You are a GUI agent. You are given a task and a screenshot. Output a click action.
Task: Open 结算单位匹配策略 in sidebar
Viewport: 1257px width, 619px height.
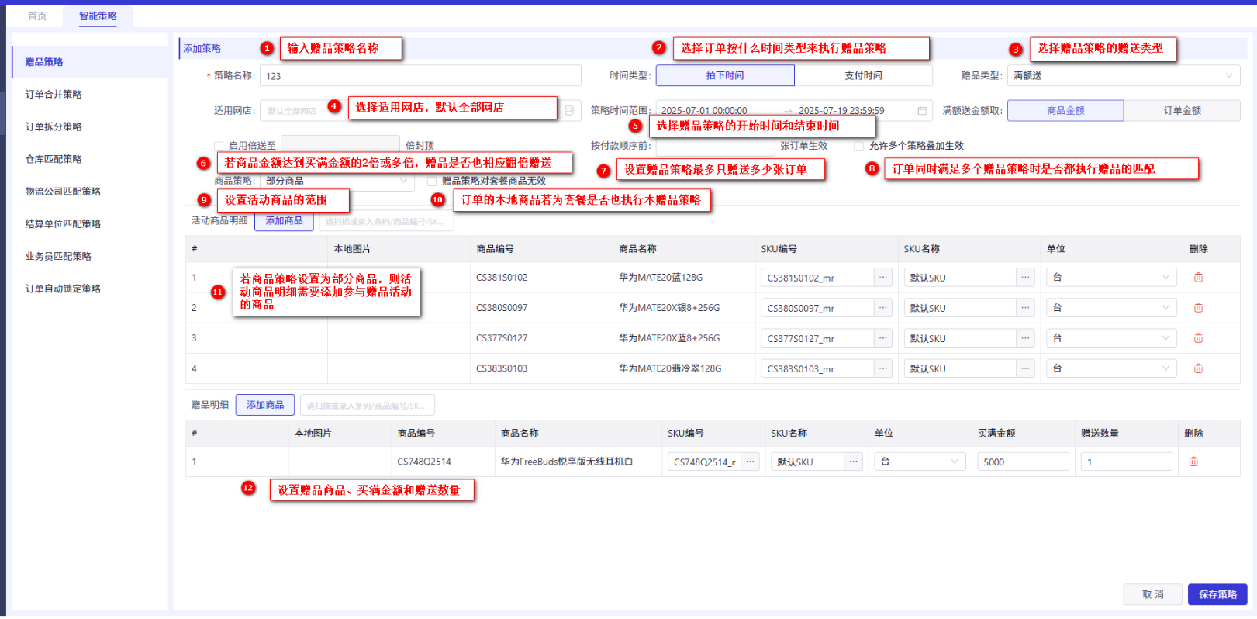pyautogui.click(x=90, y=224)
